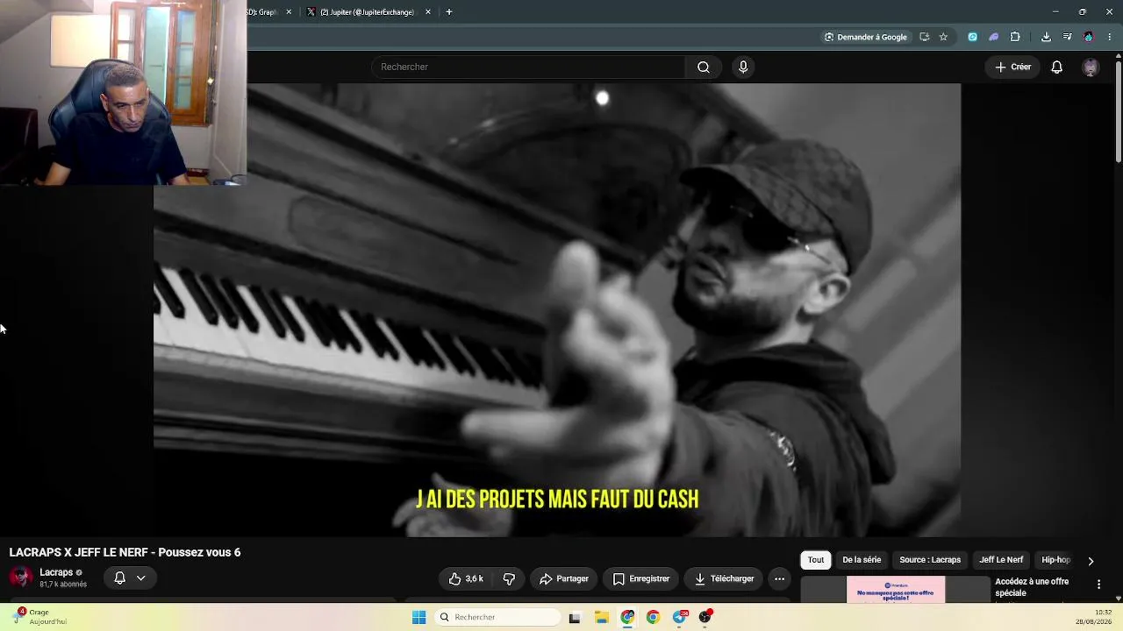Screen dimensions: 1123x631
Task: Open the Lacraps channel name link
Action: 56,572
